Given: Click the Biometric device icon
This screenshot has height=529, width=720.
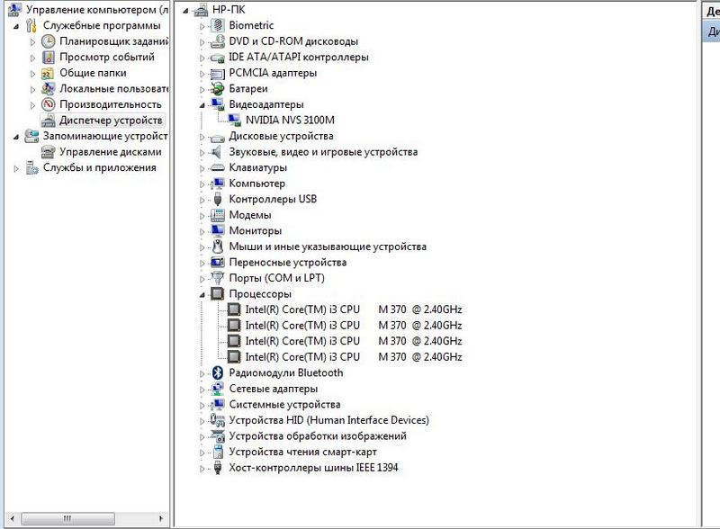Looking at the screenshot, I should 217,26.
